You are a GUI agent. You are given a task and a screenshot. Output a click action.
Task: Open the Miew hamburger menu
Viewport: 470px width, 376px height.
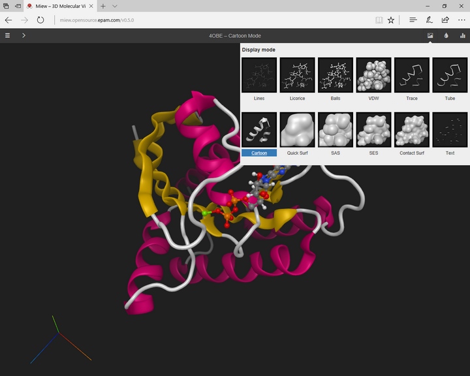coord(7,35)
